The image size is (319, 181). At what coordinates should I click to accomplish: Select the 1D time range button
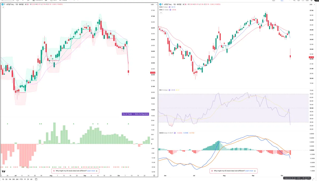pyautogui.click(x=3, y=179)
